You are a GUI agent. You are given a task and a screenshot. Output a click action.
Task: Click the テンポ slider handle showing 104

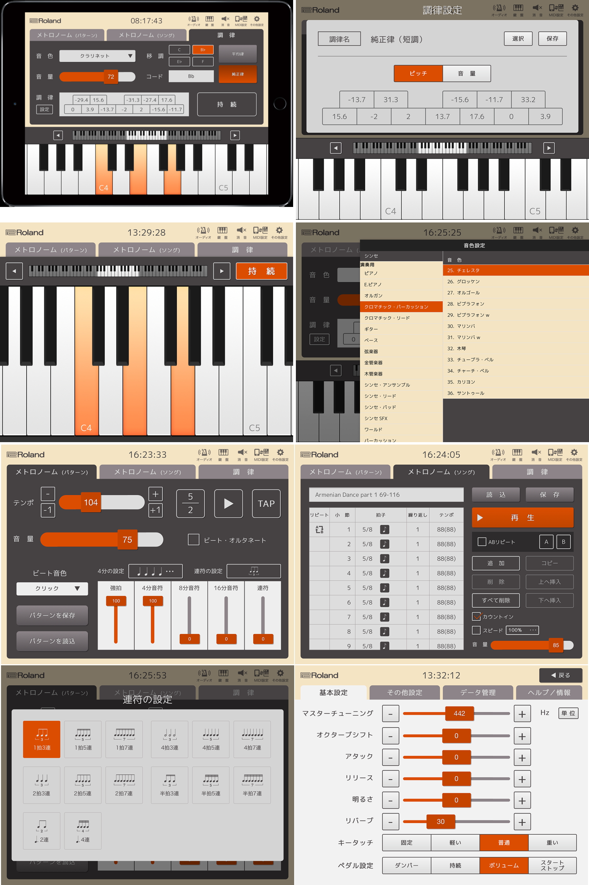tap(91, 502)
